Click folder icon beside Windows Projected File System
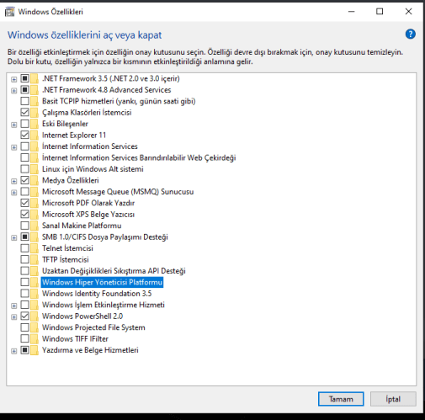The image size is (425, 420). [35, 327]
